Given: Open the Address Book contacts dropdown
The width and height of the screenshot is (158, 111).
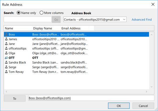Looking at the screenshot, I should pyautogui.click(x=95, y=20).
